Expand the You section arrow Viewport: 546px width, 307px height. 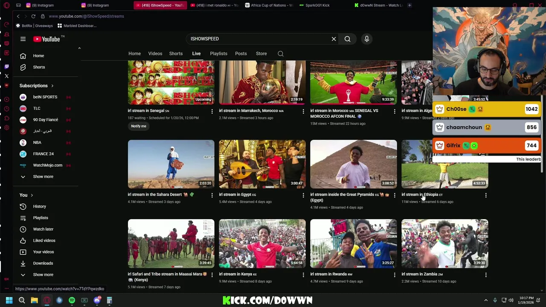tap(32, 195)
